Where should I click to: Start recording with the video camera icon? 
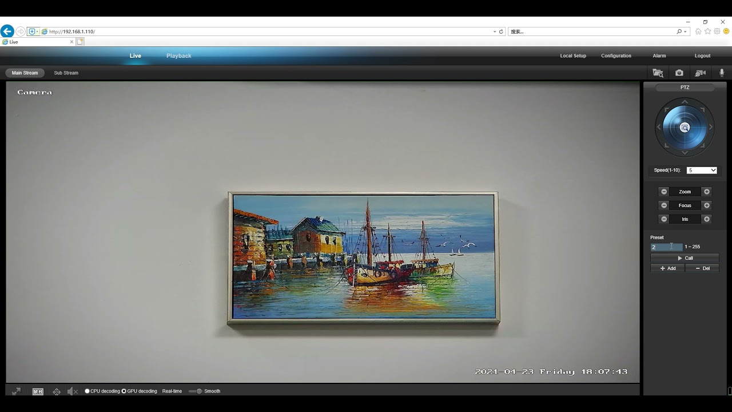click(x=700, y=73)
